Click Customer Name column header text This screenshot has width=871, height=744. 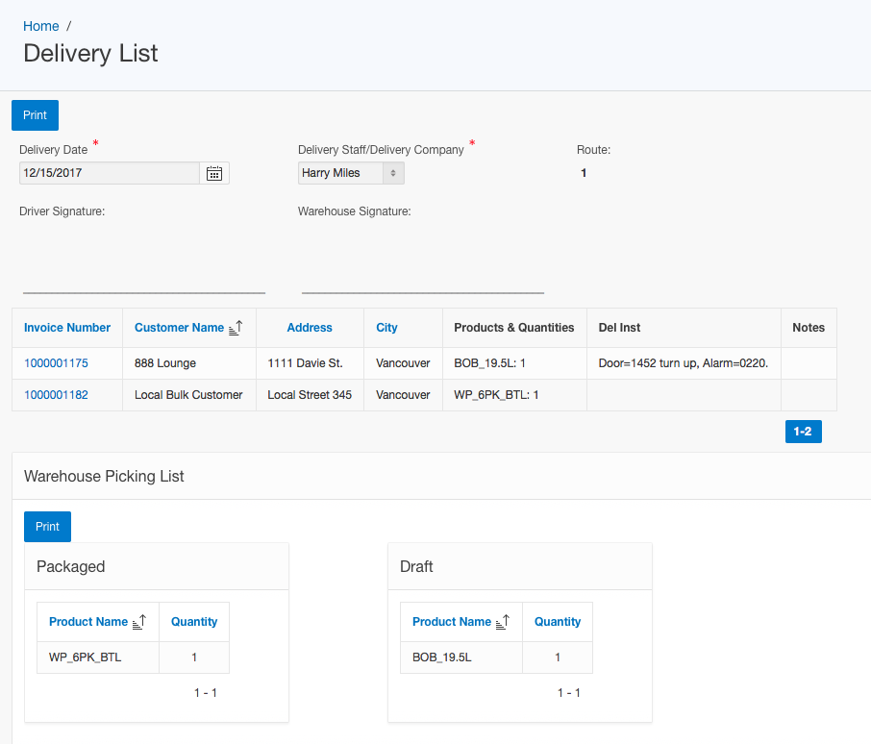click(x=179, y=328)
